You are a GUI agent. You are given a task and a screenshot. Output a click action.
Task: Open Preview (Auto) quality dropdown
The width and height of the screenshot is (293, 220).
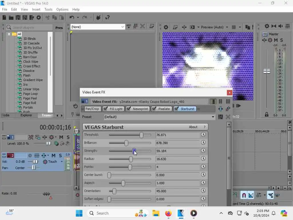[215, 27]
